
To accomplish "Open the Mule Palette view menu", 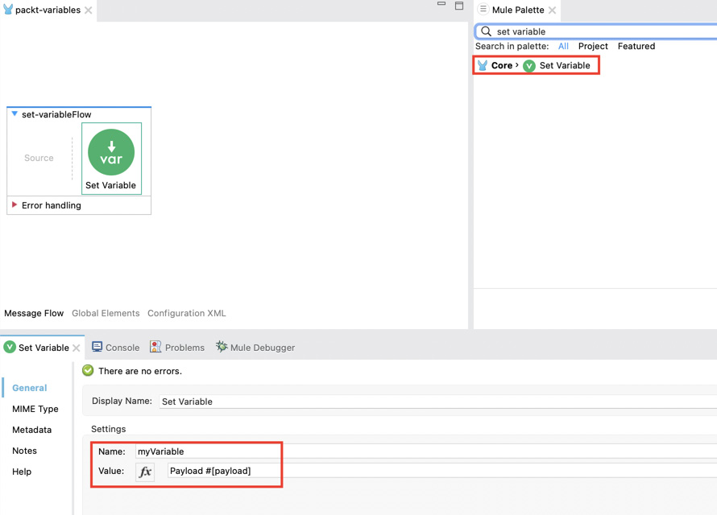I will pyautogui.click(x=481, y=10).
